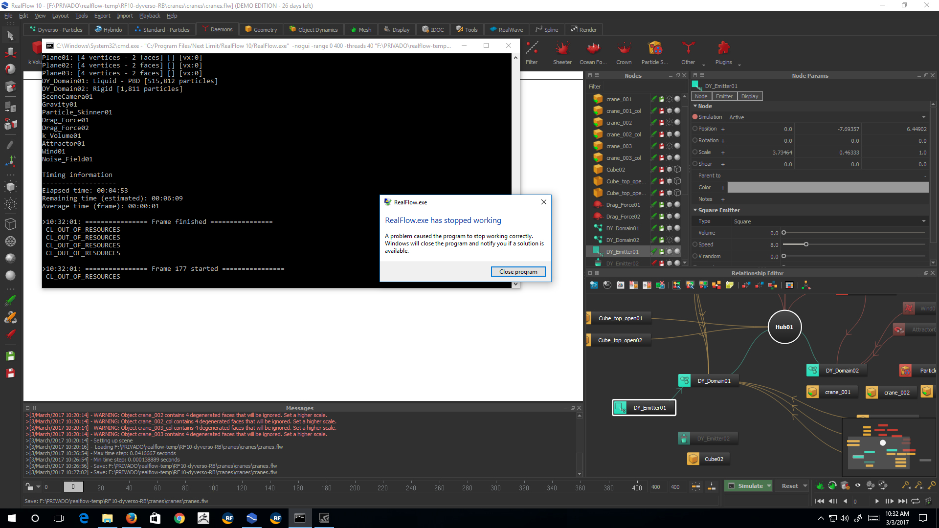The width and height of the screenshot is (939, 528).
Task: Open the Reset button dropdown arrow
Action: click(805, 486)
